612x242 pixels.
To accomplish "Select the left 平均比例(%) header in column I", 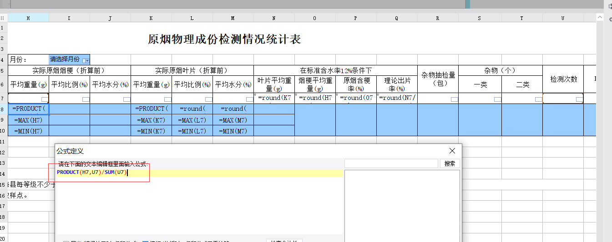I will (69, 84).
